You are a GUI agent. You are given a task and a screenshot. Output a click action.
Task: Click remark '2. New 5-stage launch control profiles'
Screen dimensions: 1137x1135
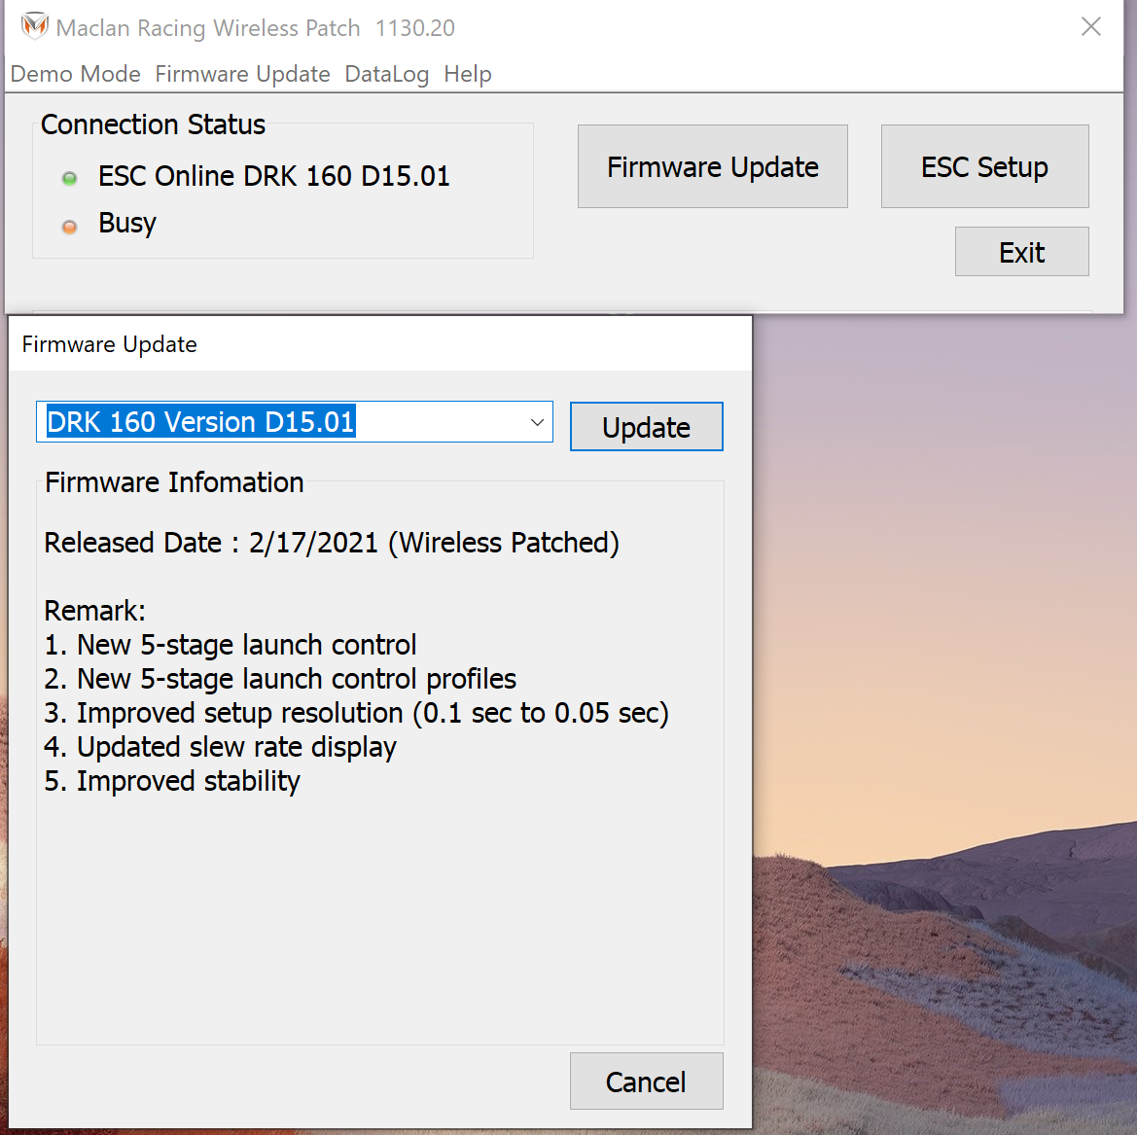pos(280,679)
